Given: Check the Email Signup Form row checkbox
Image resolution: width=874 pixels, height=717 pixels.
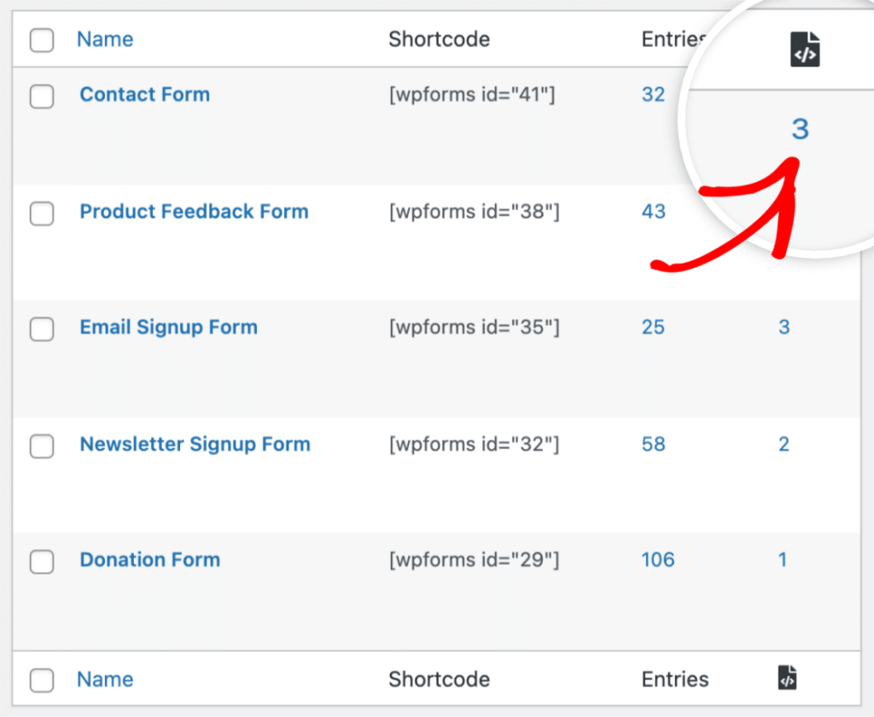Looking at the screenshot, I should [x=41, y=329].
